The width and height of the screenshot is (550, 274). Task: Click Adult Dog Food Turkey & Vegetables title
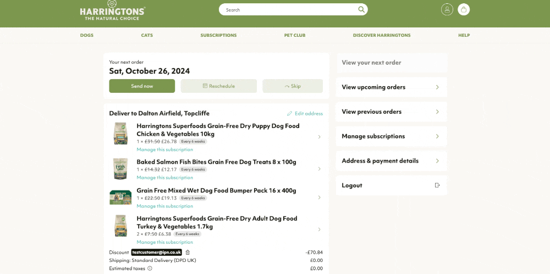coord(217,222)
